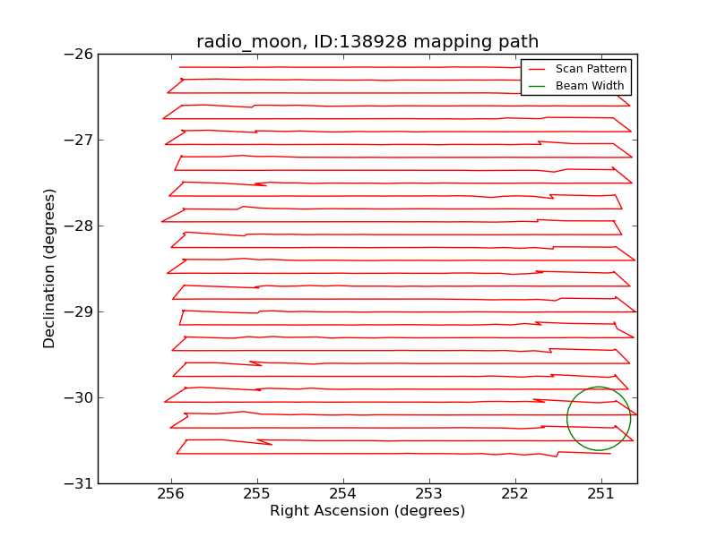
Task: Click the 'Declination (degrees)' axis label
Action: 49,268
